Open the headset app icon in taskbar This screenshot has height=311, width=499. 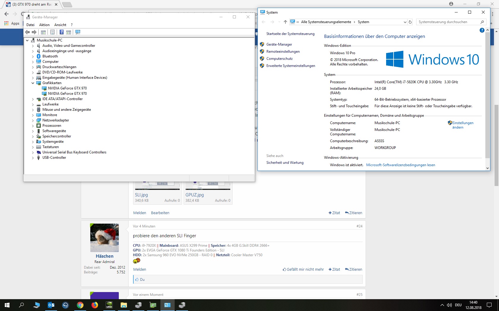[66, 305]
